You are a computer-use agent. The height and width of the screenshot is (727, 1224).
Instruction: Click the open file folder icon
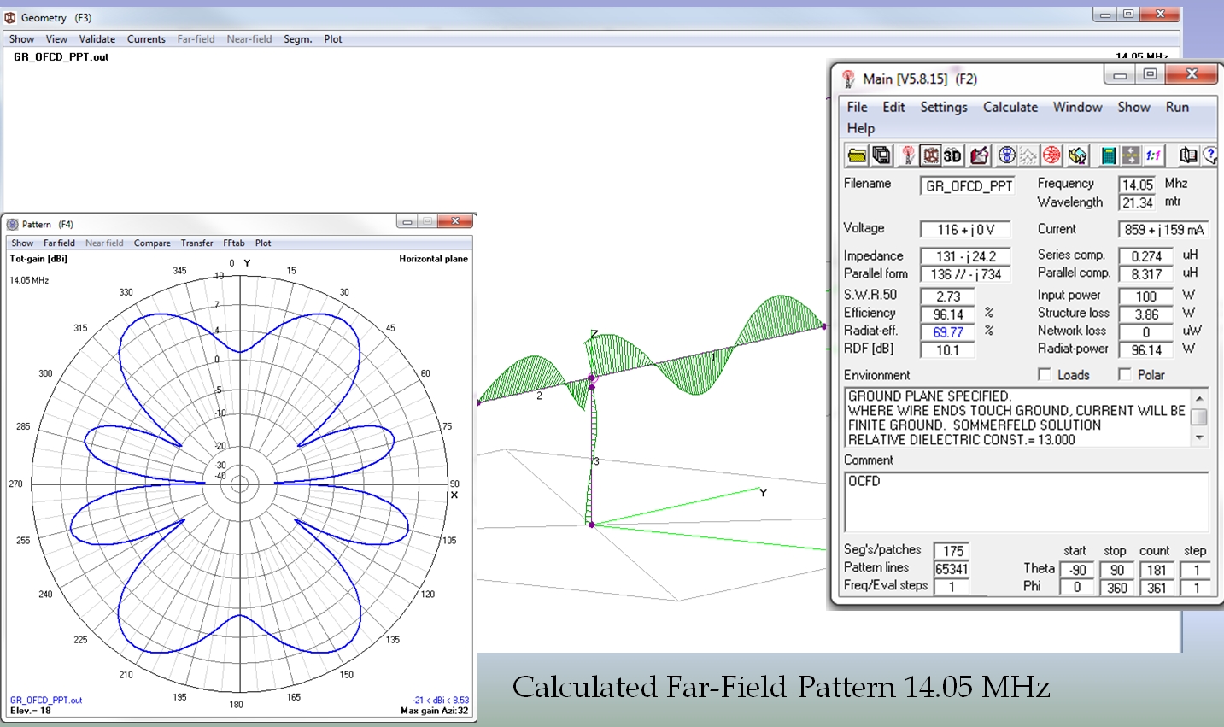(857, 155)
